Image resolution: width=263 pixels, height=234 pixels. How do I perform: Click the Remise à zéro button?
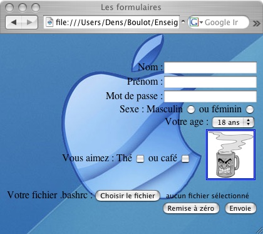point(191,208)
